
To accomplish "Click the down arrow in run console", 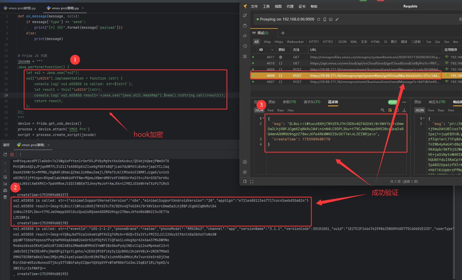I will [x=5, y=170].
